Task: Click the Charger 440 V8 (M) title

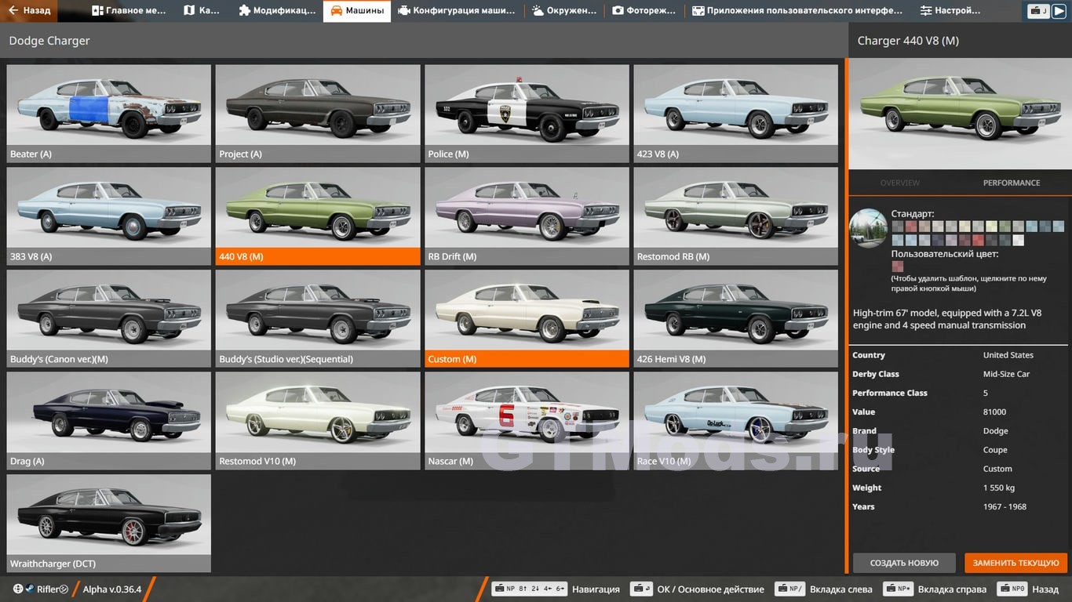Action: point(908,41)
